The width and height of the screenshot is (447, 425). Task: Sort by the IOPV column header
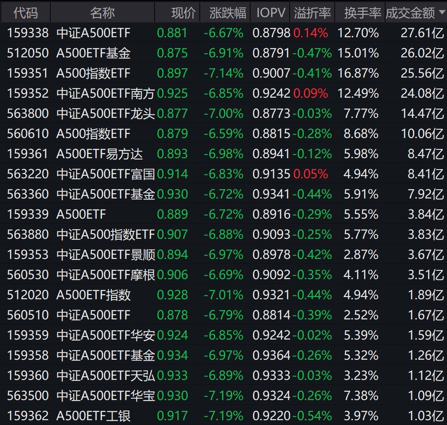(270, 13)
